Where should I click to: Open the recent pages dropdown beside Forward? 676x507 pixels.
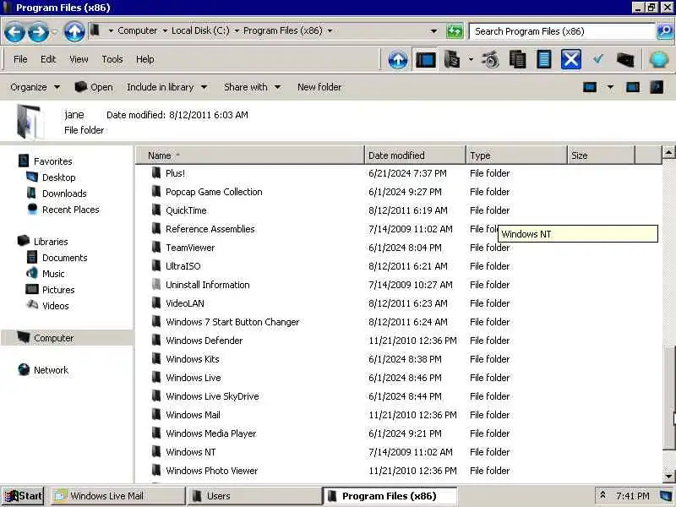click(54, 32)
